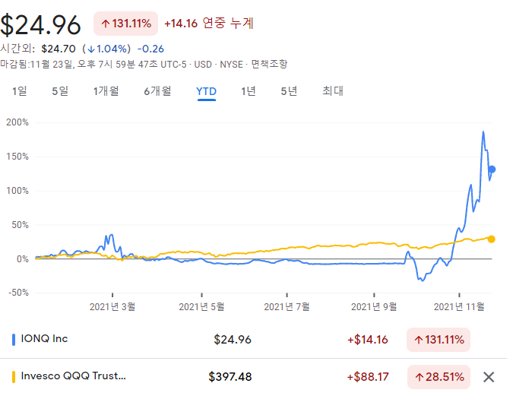Screen dimensions: 513x393
Task: Click the 면책조항 disclaimer link
Action: 269,64
